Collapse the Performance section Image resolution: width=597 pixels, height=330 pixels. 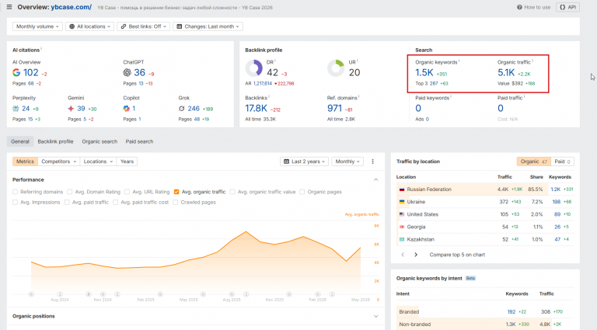pyautogui.click(x=375, y=180)
